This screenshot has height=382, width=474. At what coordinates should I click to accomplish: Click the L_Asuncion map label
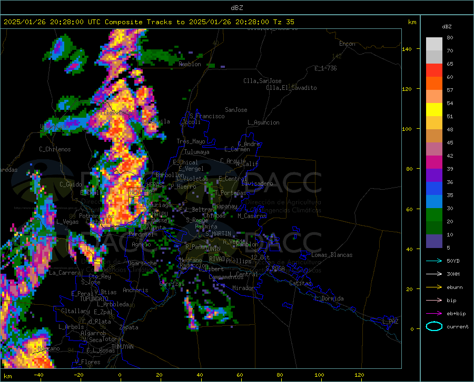pos(263,122)
